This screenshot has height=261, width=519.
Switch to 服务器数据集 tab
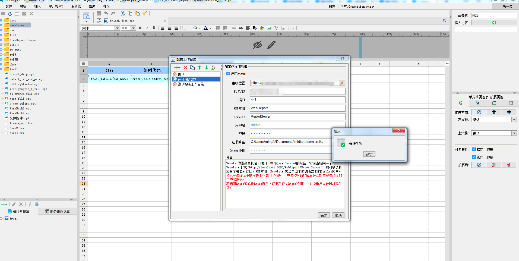click(x=57, y=212)
